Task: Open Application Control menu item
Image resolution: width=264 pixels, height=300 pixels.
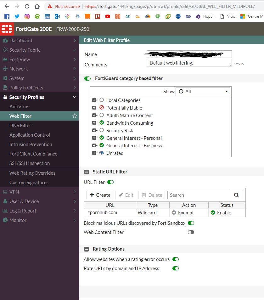Action: click(39, 135)
